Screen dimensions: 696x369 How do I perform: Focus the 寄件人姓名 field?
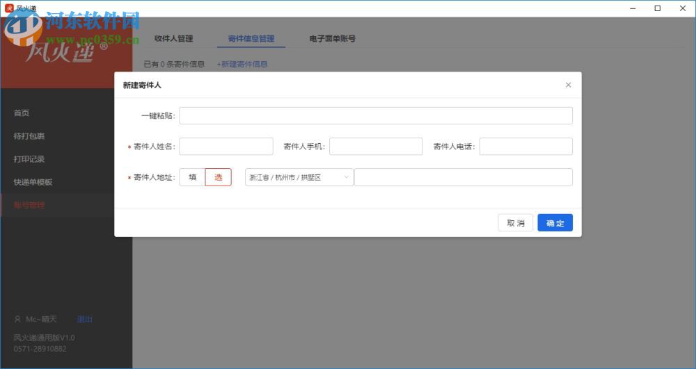point(226,146)
